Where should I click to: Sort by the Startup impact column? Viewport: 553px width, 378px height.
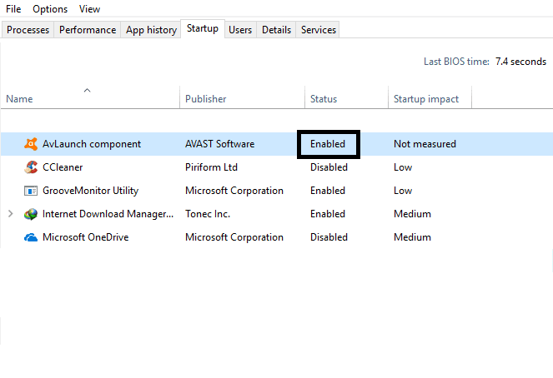click(x=426, y=99)
